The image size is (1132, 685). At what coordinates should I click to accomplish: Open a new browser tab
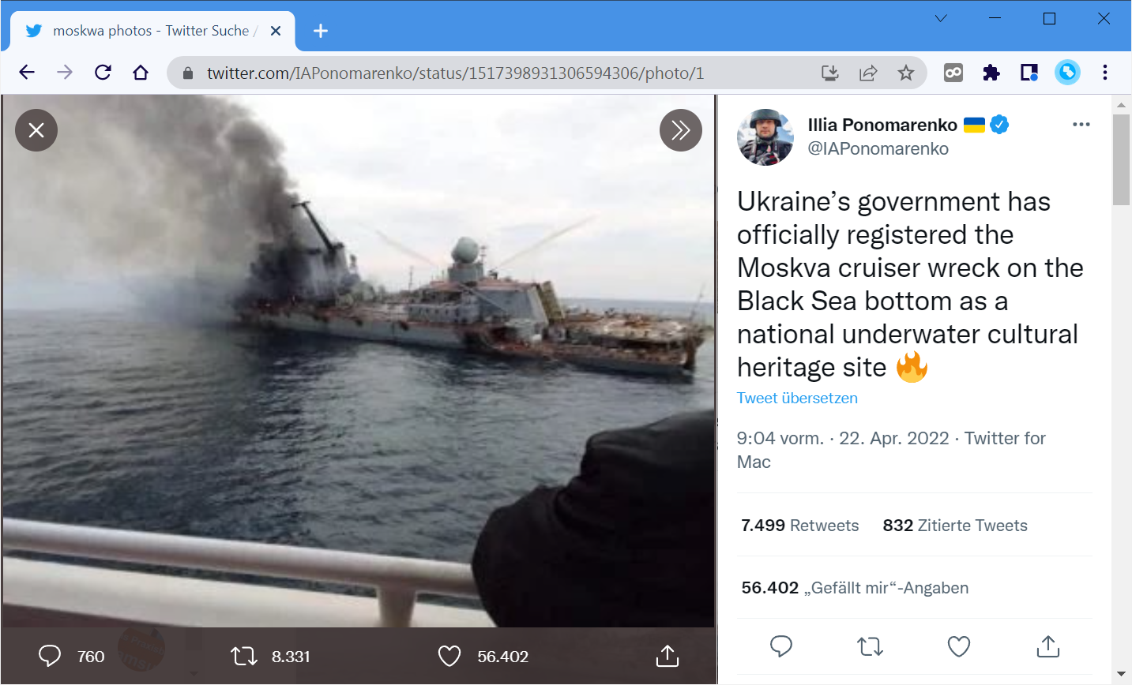coord(320,31)
